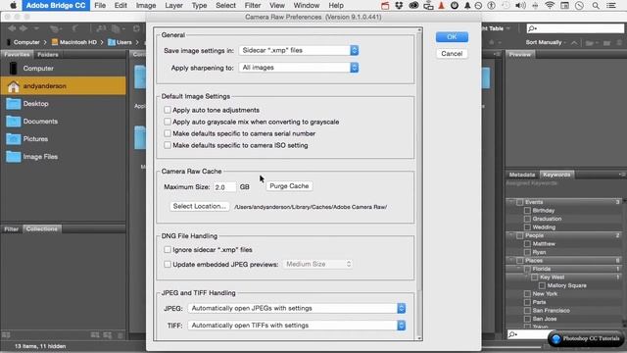Screen dimensions: 627x353
Task: Click the boomerang return icon in toolbar
Action: (x=75, y=28)
